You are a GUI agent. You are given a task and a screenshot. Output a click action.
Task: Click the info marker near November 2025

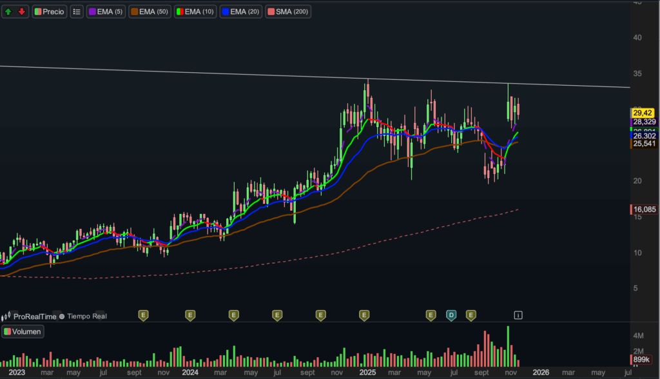(x=518, y=315)
